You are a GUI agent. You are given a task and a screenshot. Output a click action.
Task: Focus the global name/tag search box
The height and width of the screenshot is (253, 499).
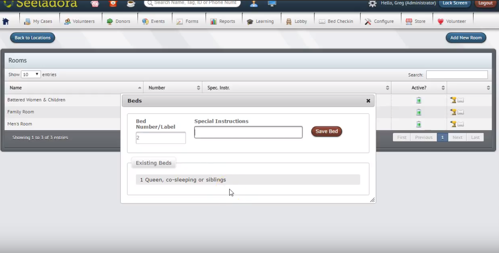pyautogui.click(x=192, y=3)
